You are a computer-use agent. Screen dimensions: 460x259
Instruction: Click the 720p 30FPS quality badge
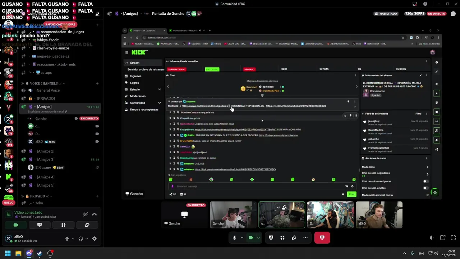pos(414,14)
